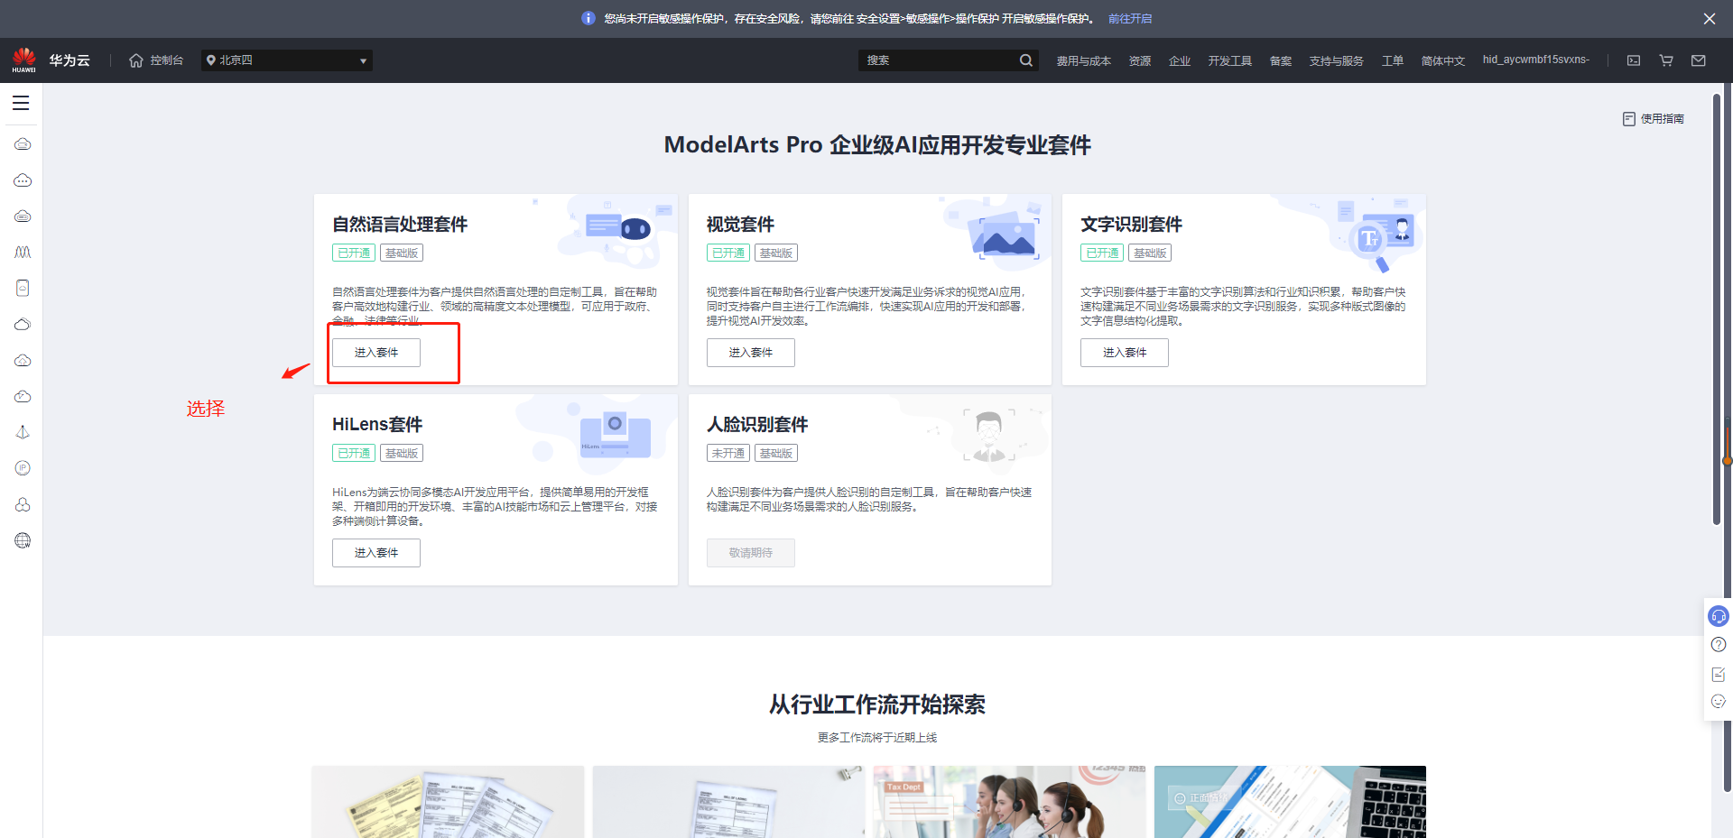
Task: Enter the 文字识别套件 via 进入套件
Action: (x=1125, y=353)
